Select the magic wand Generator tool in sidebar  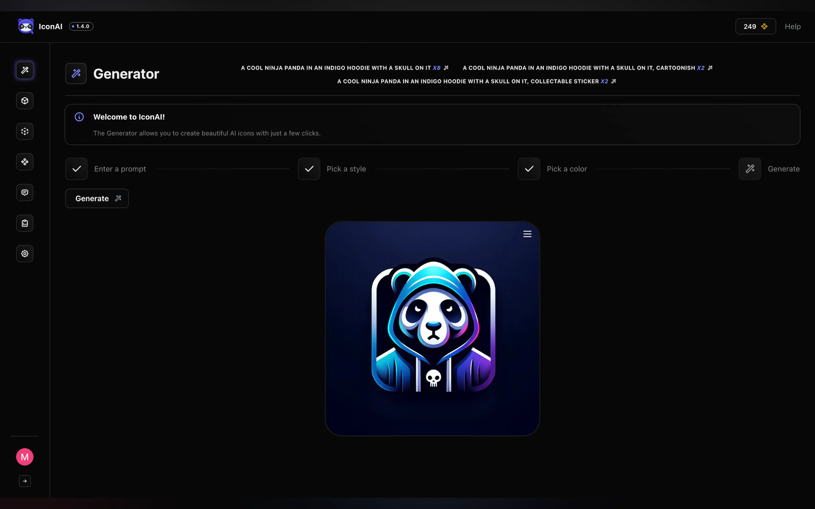pyautogui.click(x=24, y=70)
